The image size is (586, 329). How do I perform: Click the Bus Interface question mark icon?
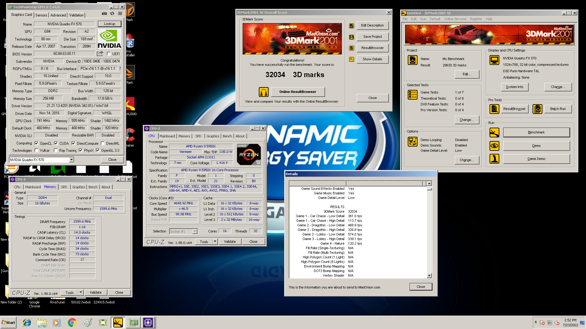click(x=120, y=69)
